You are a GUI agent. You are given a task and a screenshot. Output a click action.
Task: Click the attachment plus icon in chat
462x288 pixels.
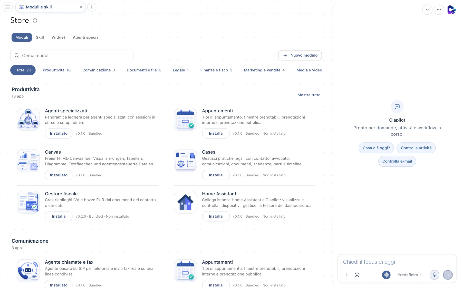point(346,275)
